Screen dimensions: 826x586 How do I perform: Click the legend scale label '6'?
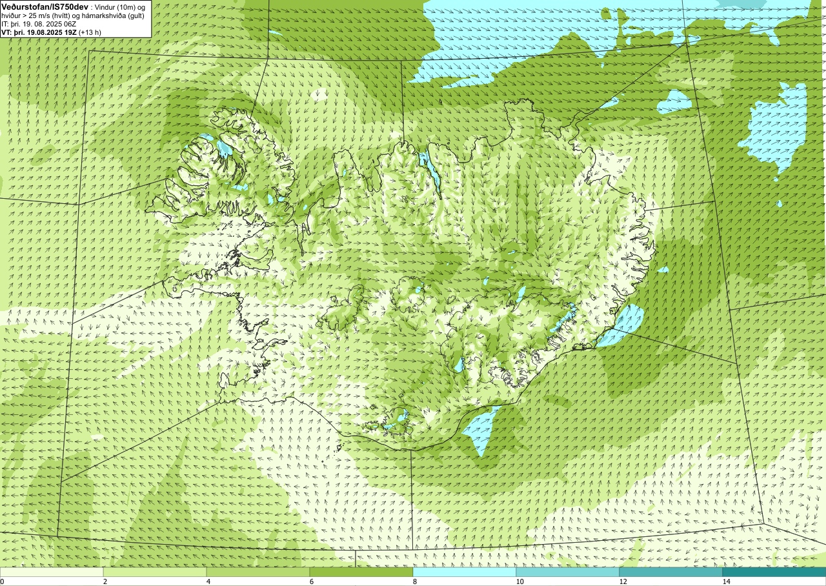click(x=311, y=581)
